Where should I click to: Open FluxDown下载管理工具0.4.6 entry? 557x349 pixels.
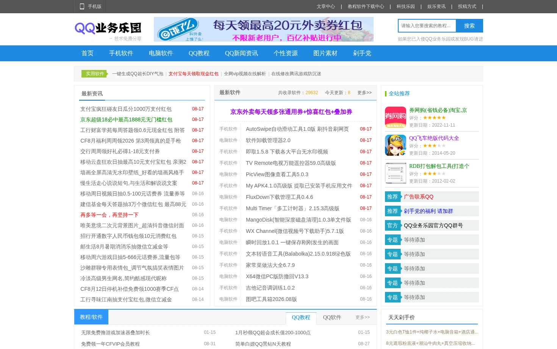(x=279, y=197)
